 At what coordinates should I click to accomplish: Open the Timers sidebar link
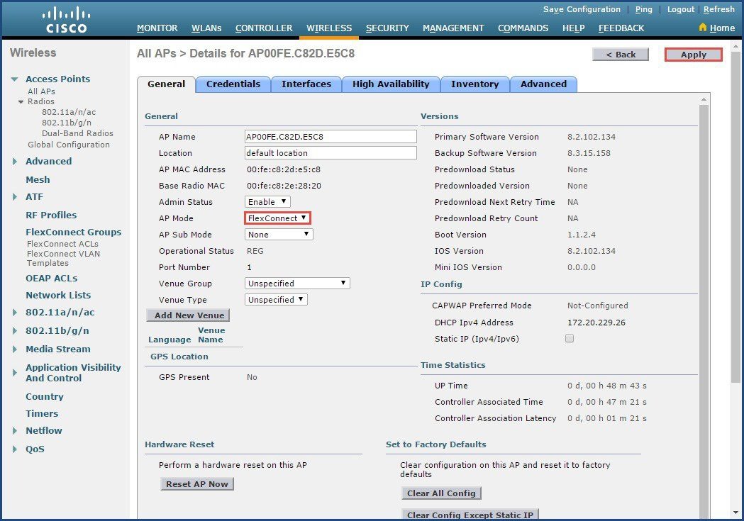pos(42,414)
